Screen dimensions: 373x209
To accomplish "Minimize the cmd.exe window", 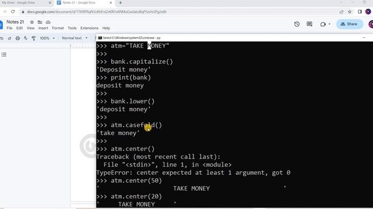I will coord(364,38).
